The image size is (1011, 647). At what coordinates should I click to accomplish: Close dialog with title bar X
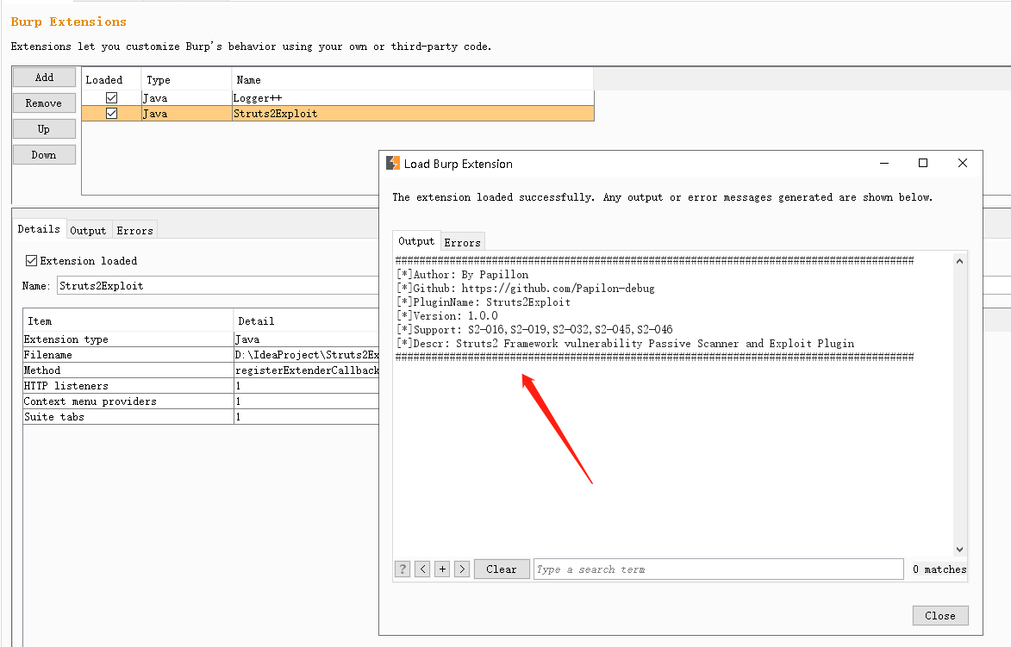963,163
